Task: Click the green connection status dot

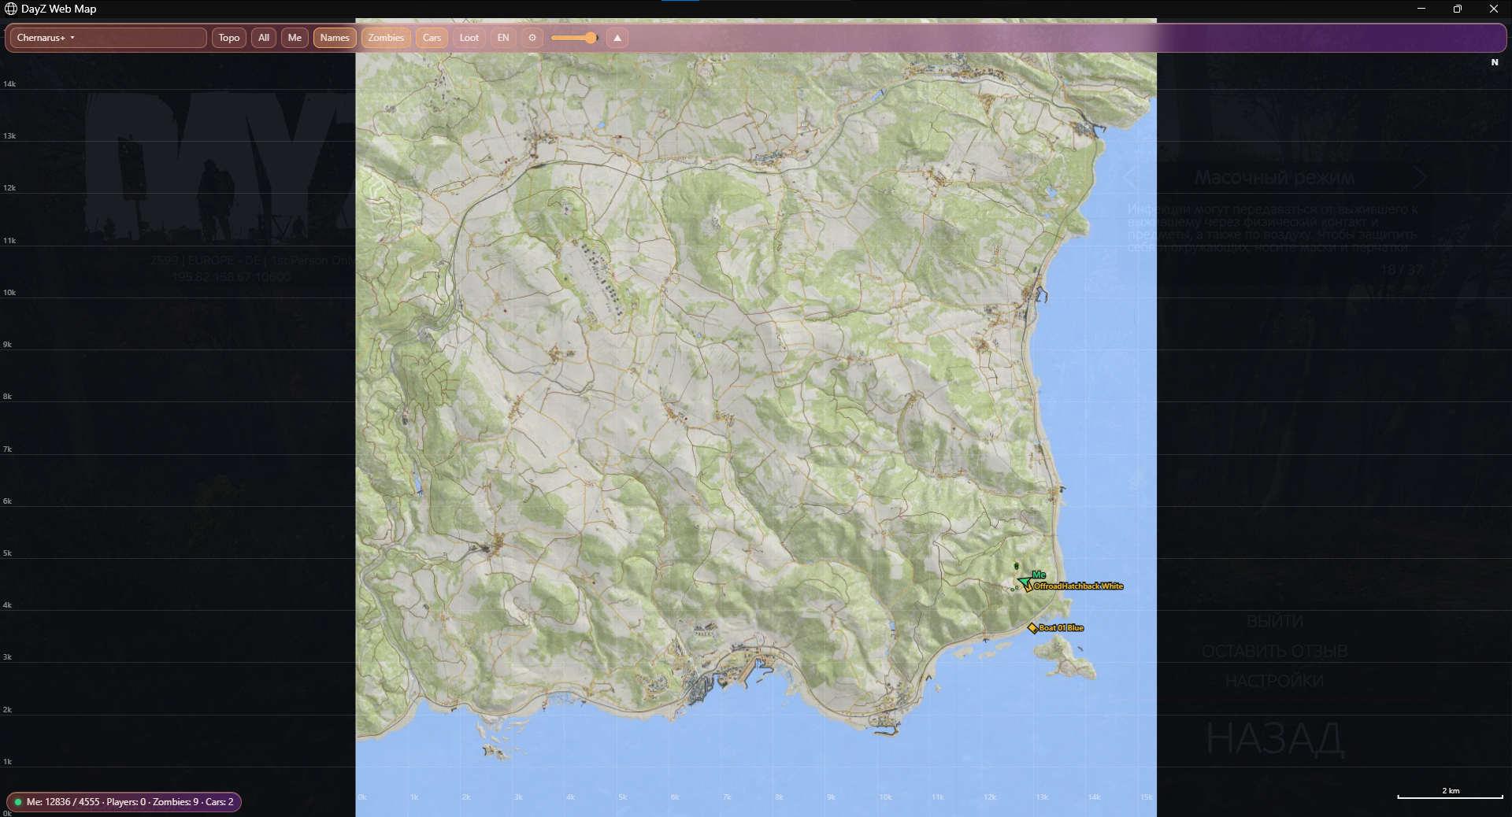Action: 17,802
